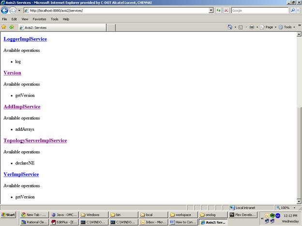Click the 'declareNE' operation text
The width and height of the screenshot is (302, 226).
click(x=25, y=163)
